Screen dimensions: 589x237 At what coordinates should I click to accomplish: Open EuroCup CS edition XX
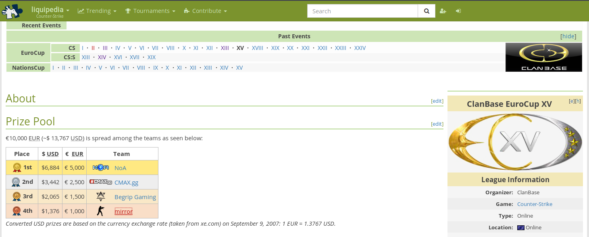coord(290,48)
